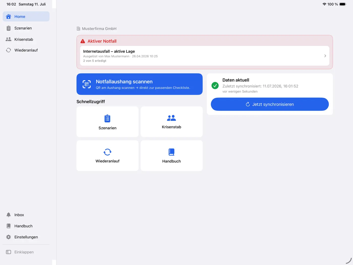Click the circular arrows icon in Wiederanlauf tile
The width and height of the screenshot is (353, 265).
[x=107, y=152]
